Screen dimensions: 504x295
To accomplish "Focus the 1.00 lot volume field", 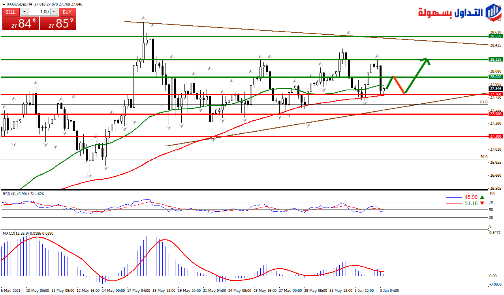I will click(x=39, y=12).
